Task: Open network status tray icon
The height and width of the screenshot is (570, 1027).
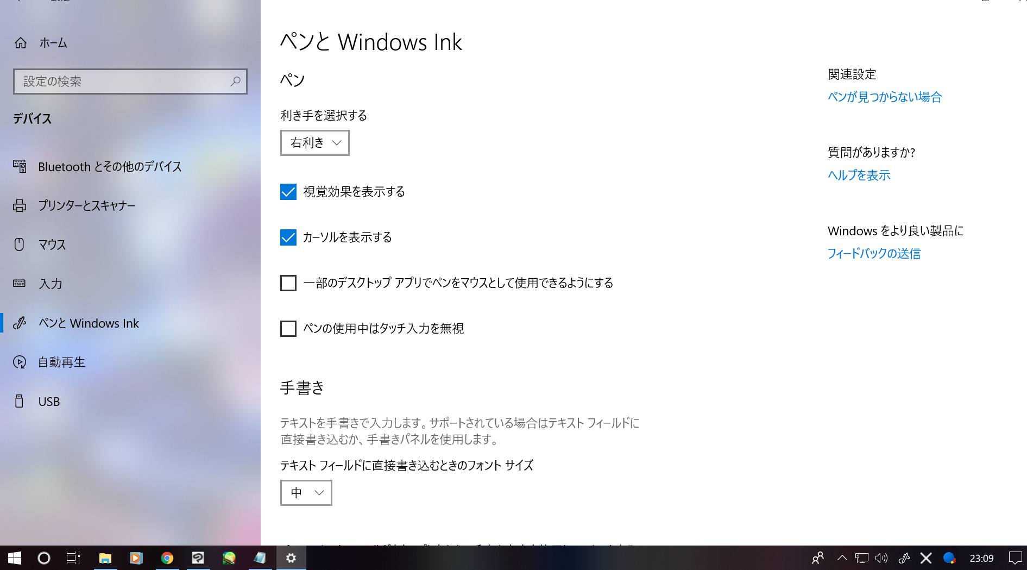Action: click(861, 558)
